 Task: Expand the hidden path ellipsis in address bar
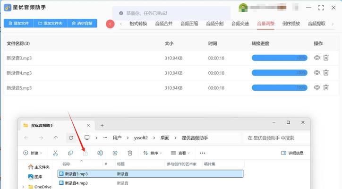(x=105, y=137)
